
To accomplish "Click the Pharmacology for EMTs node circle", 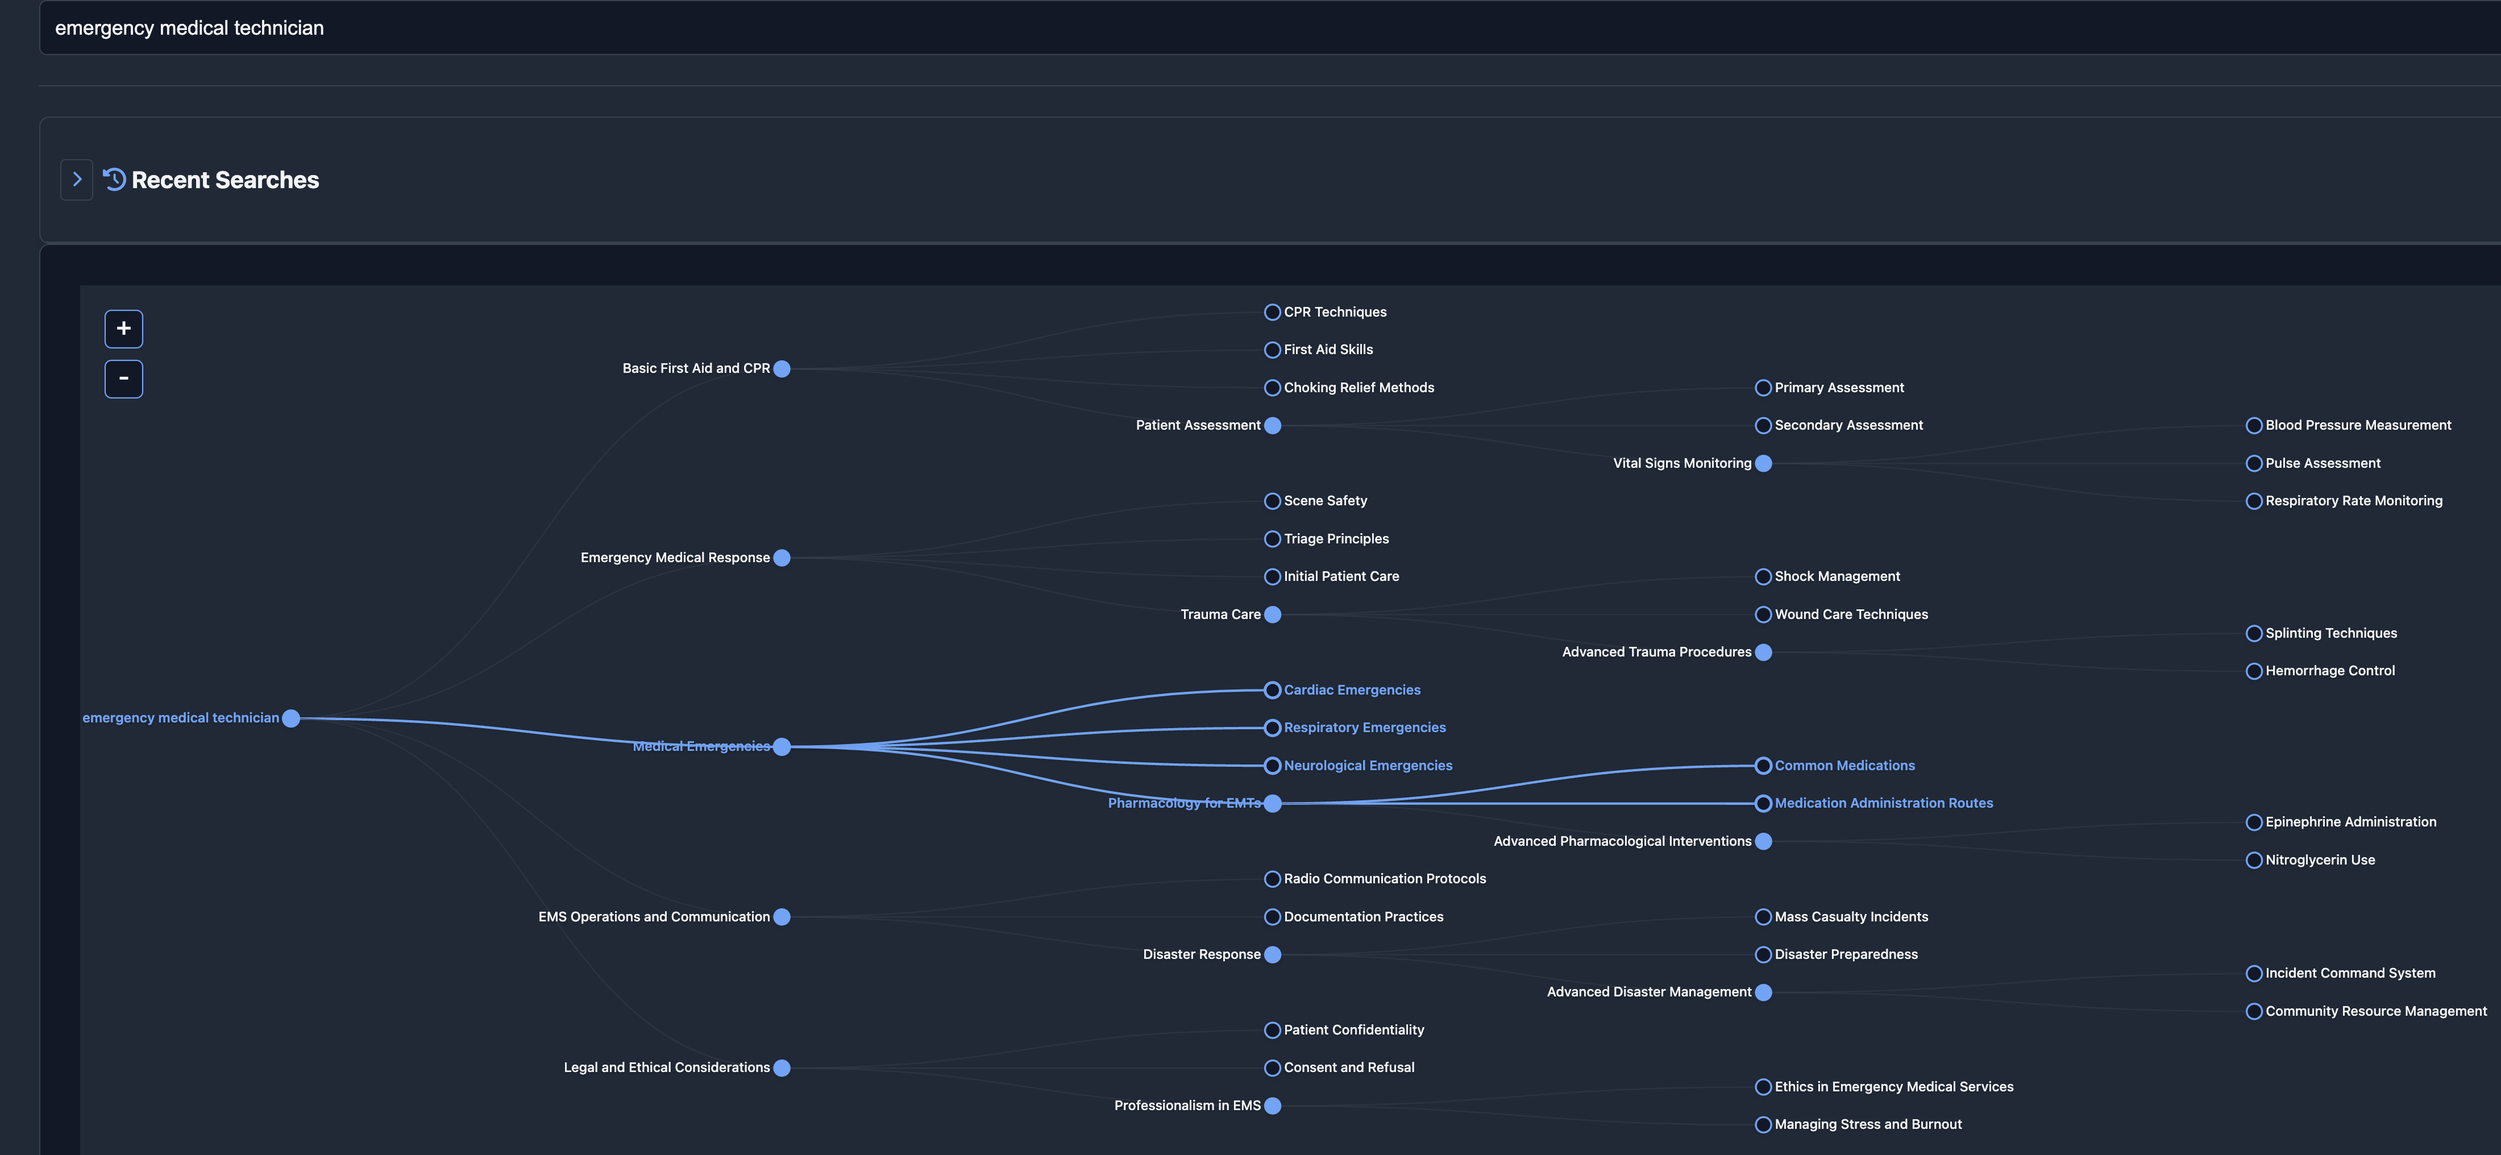I will [x=1273, y=803].
